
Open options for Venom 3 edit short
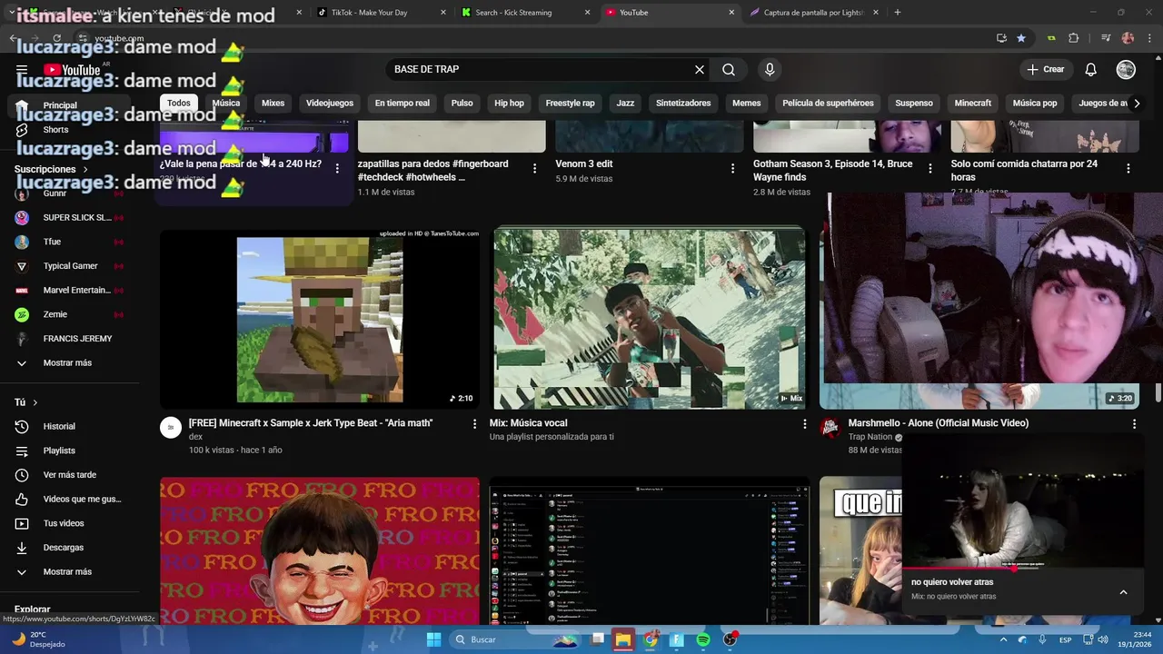pyautogui.click(x=732, y=168)
